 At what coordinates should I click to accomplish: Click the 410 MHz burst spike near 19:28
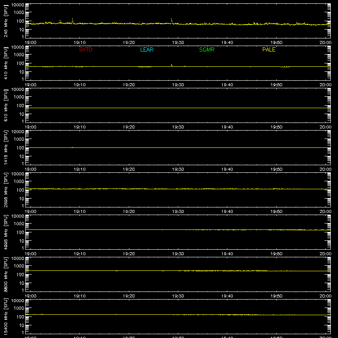coord(172,65)
